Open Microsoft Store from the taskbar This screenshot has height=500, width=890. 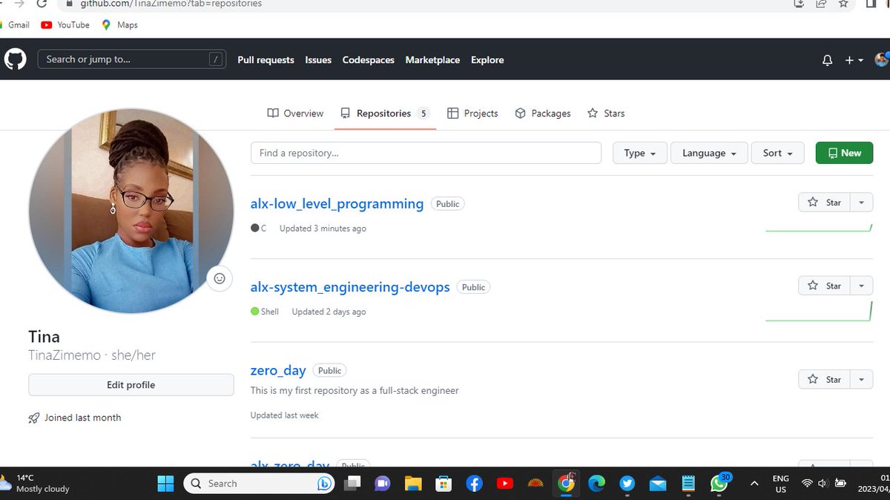point(444,484)
